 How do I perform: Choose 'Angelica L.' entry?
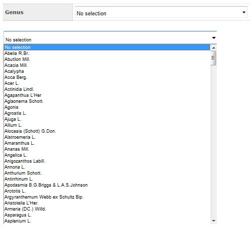pos(107,155)
